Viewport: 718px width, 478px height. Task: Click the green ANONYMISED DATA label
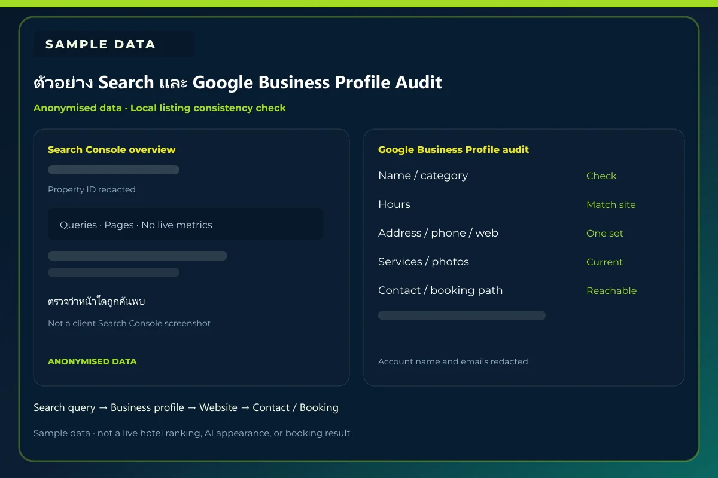92,361
